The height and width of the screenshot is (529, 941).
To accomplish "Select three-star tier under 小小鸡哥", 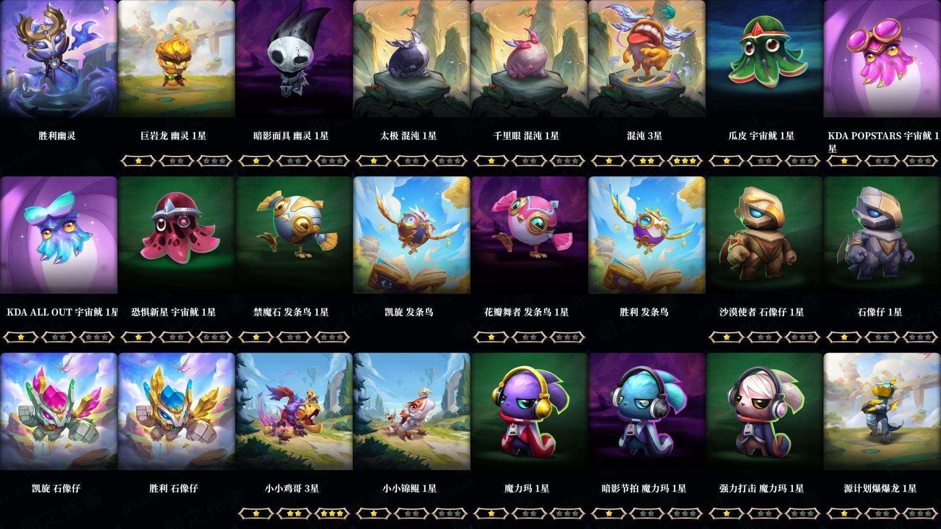I will [332, 513].
